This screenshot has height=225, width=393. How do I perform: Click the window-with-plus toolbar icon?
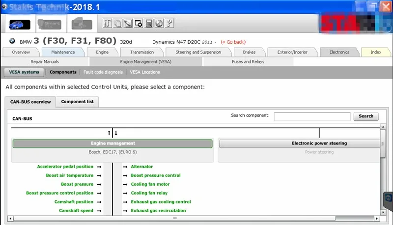coord(139,23)
